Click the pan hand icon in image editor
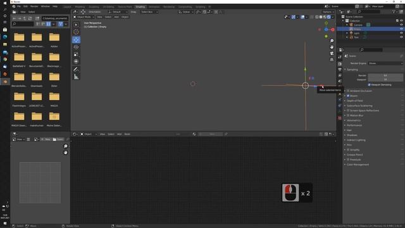Screen dimensions: 405x228 (x=66, y=153)
